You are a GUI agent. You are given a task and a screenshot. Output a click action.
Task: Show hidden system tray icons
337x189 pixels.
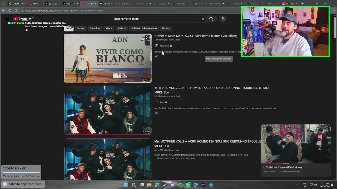coord(298,185)
